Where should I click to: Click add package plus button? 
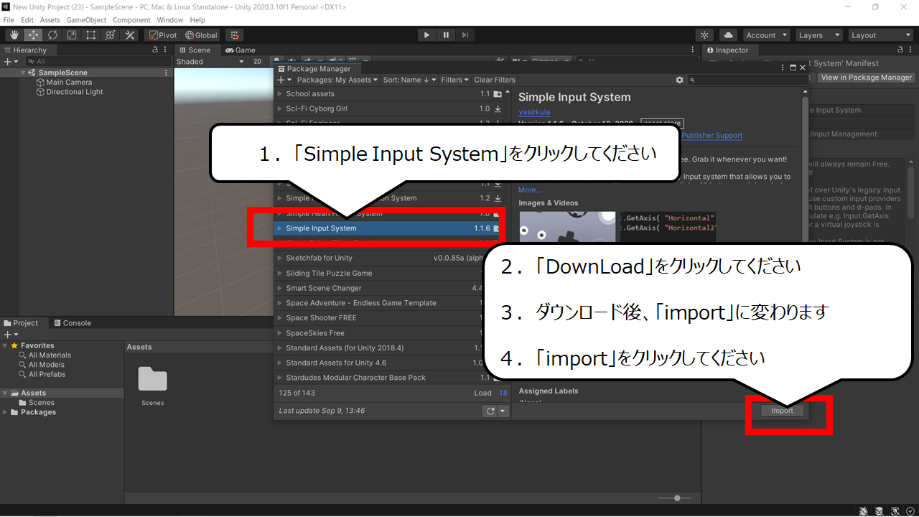284,80
